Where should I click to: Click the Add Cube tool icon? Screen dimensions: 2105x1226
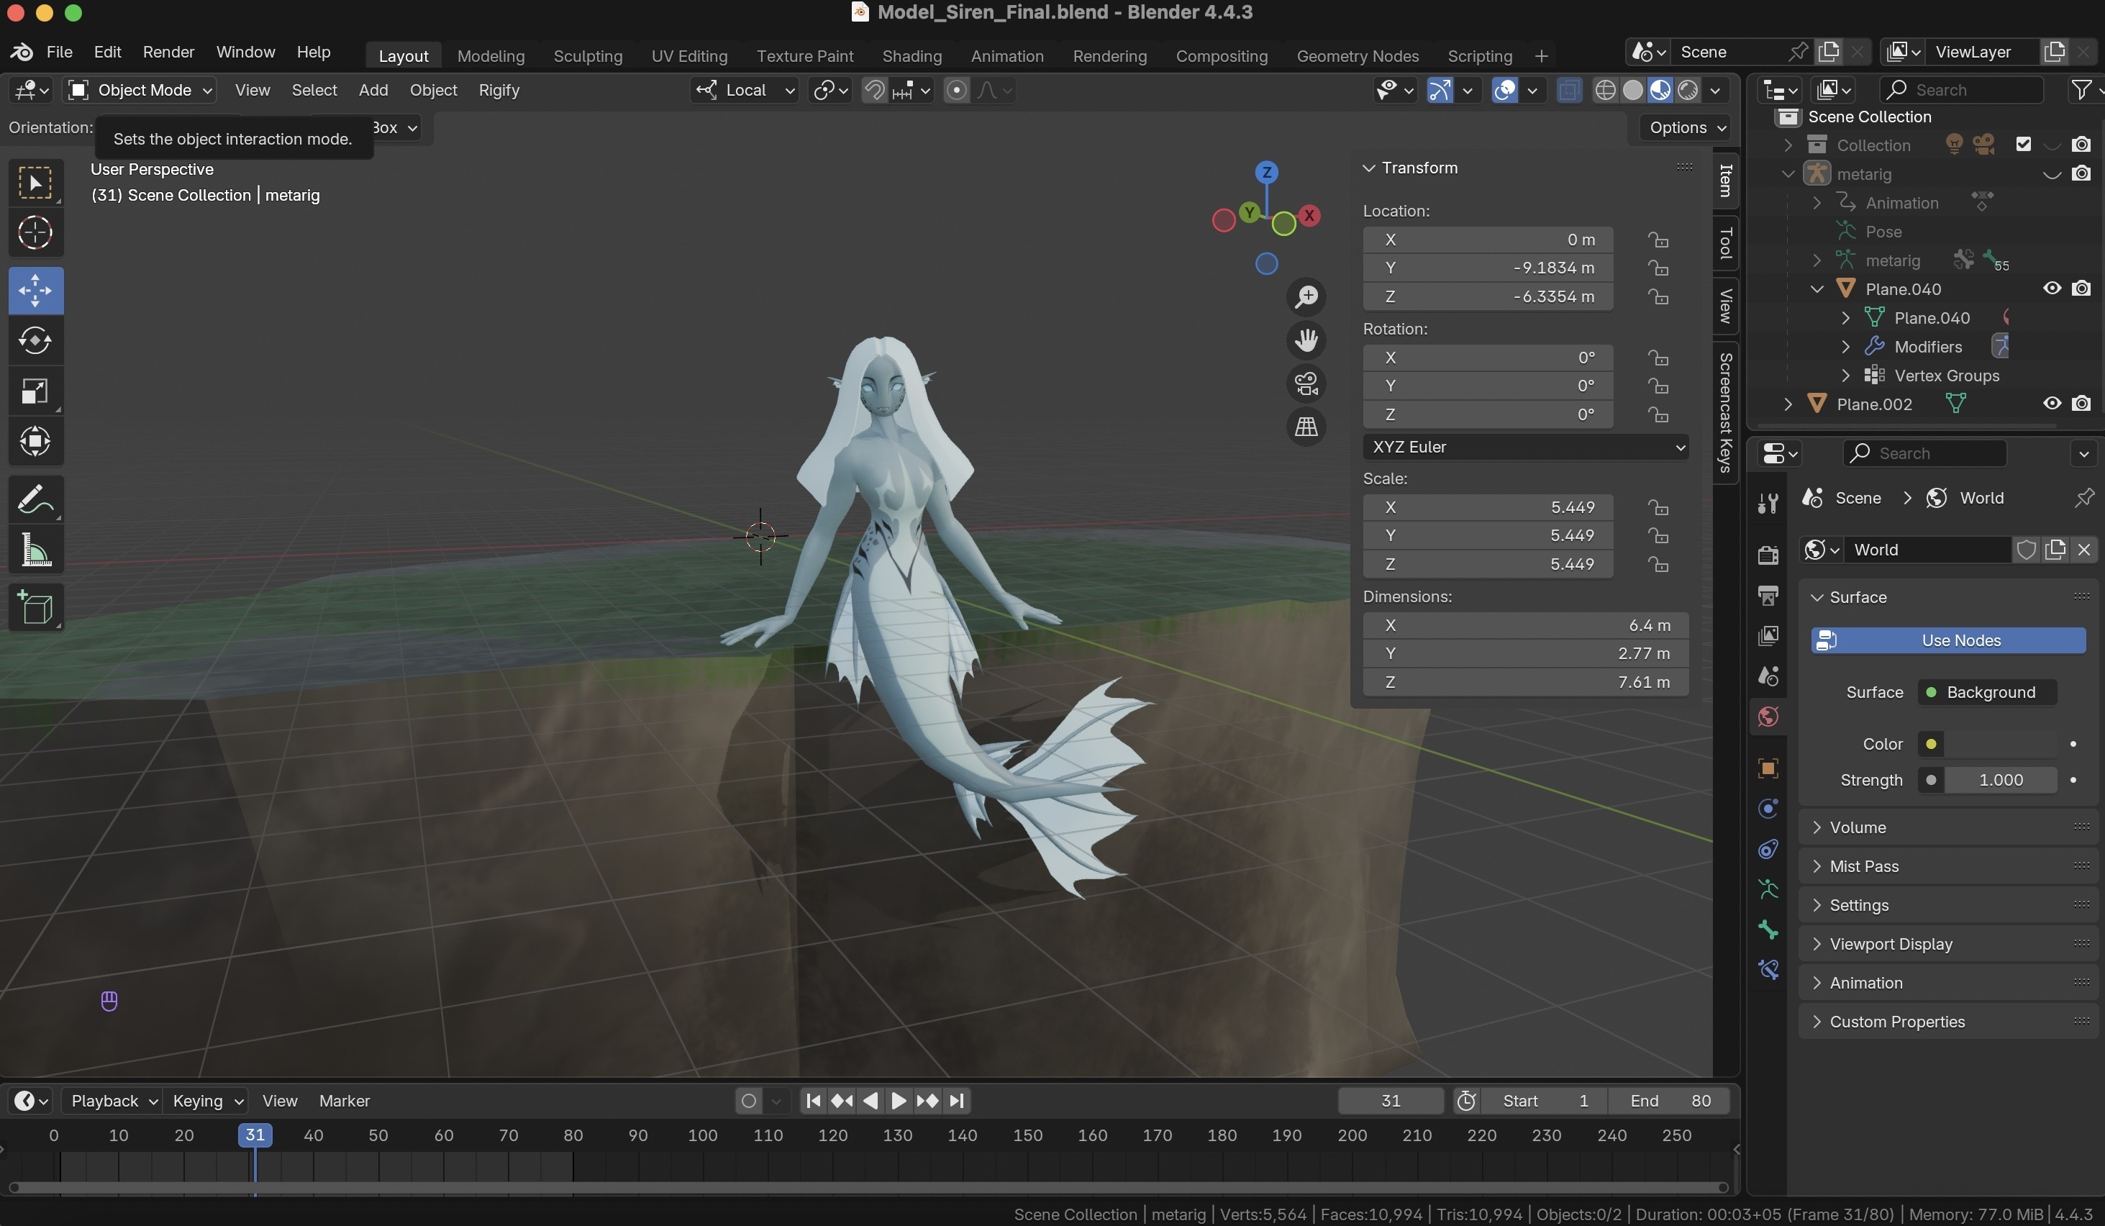[35, 608]
